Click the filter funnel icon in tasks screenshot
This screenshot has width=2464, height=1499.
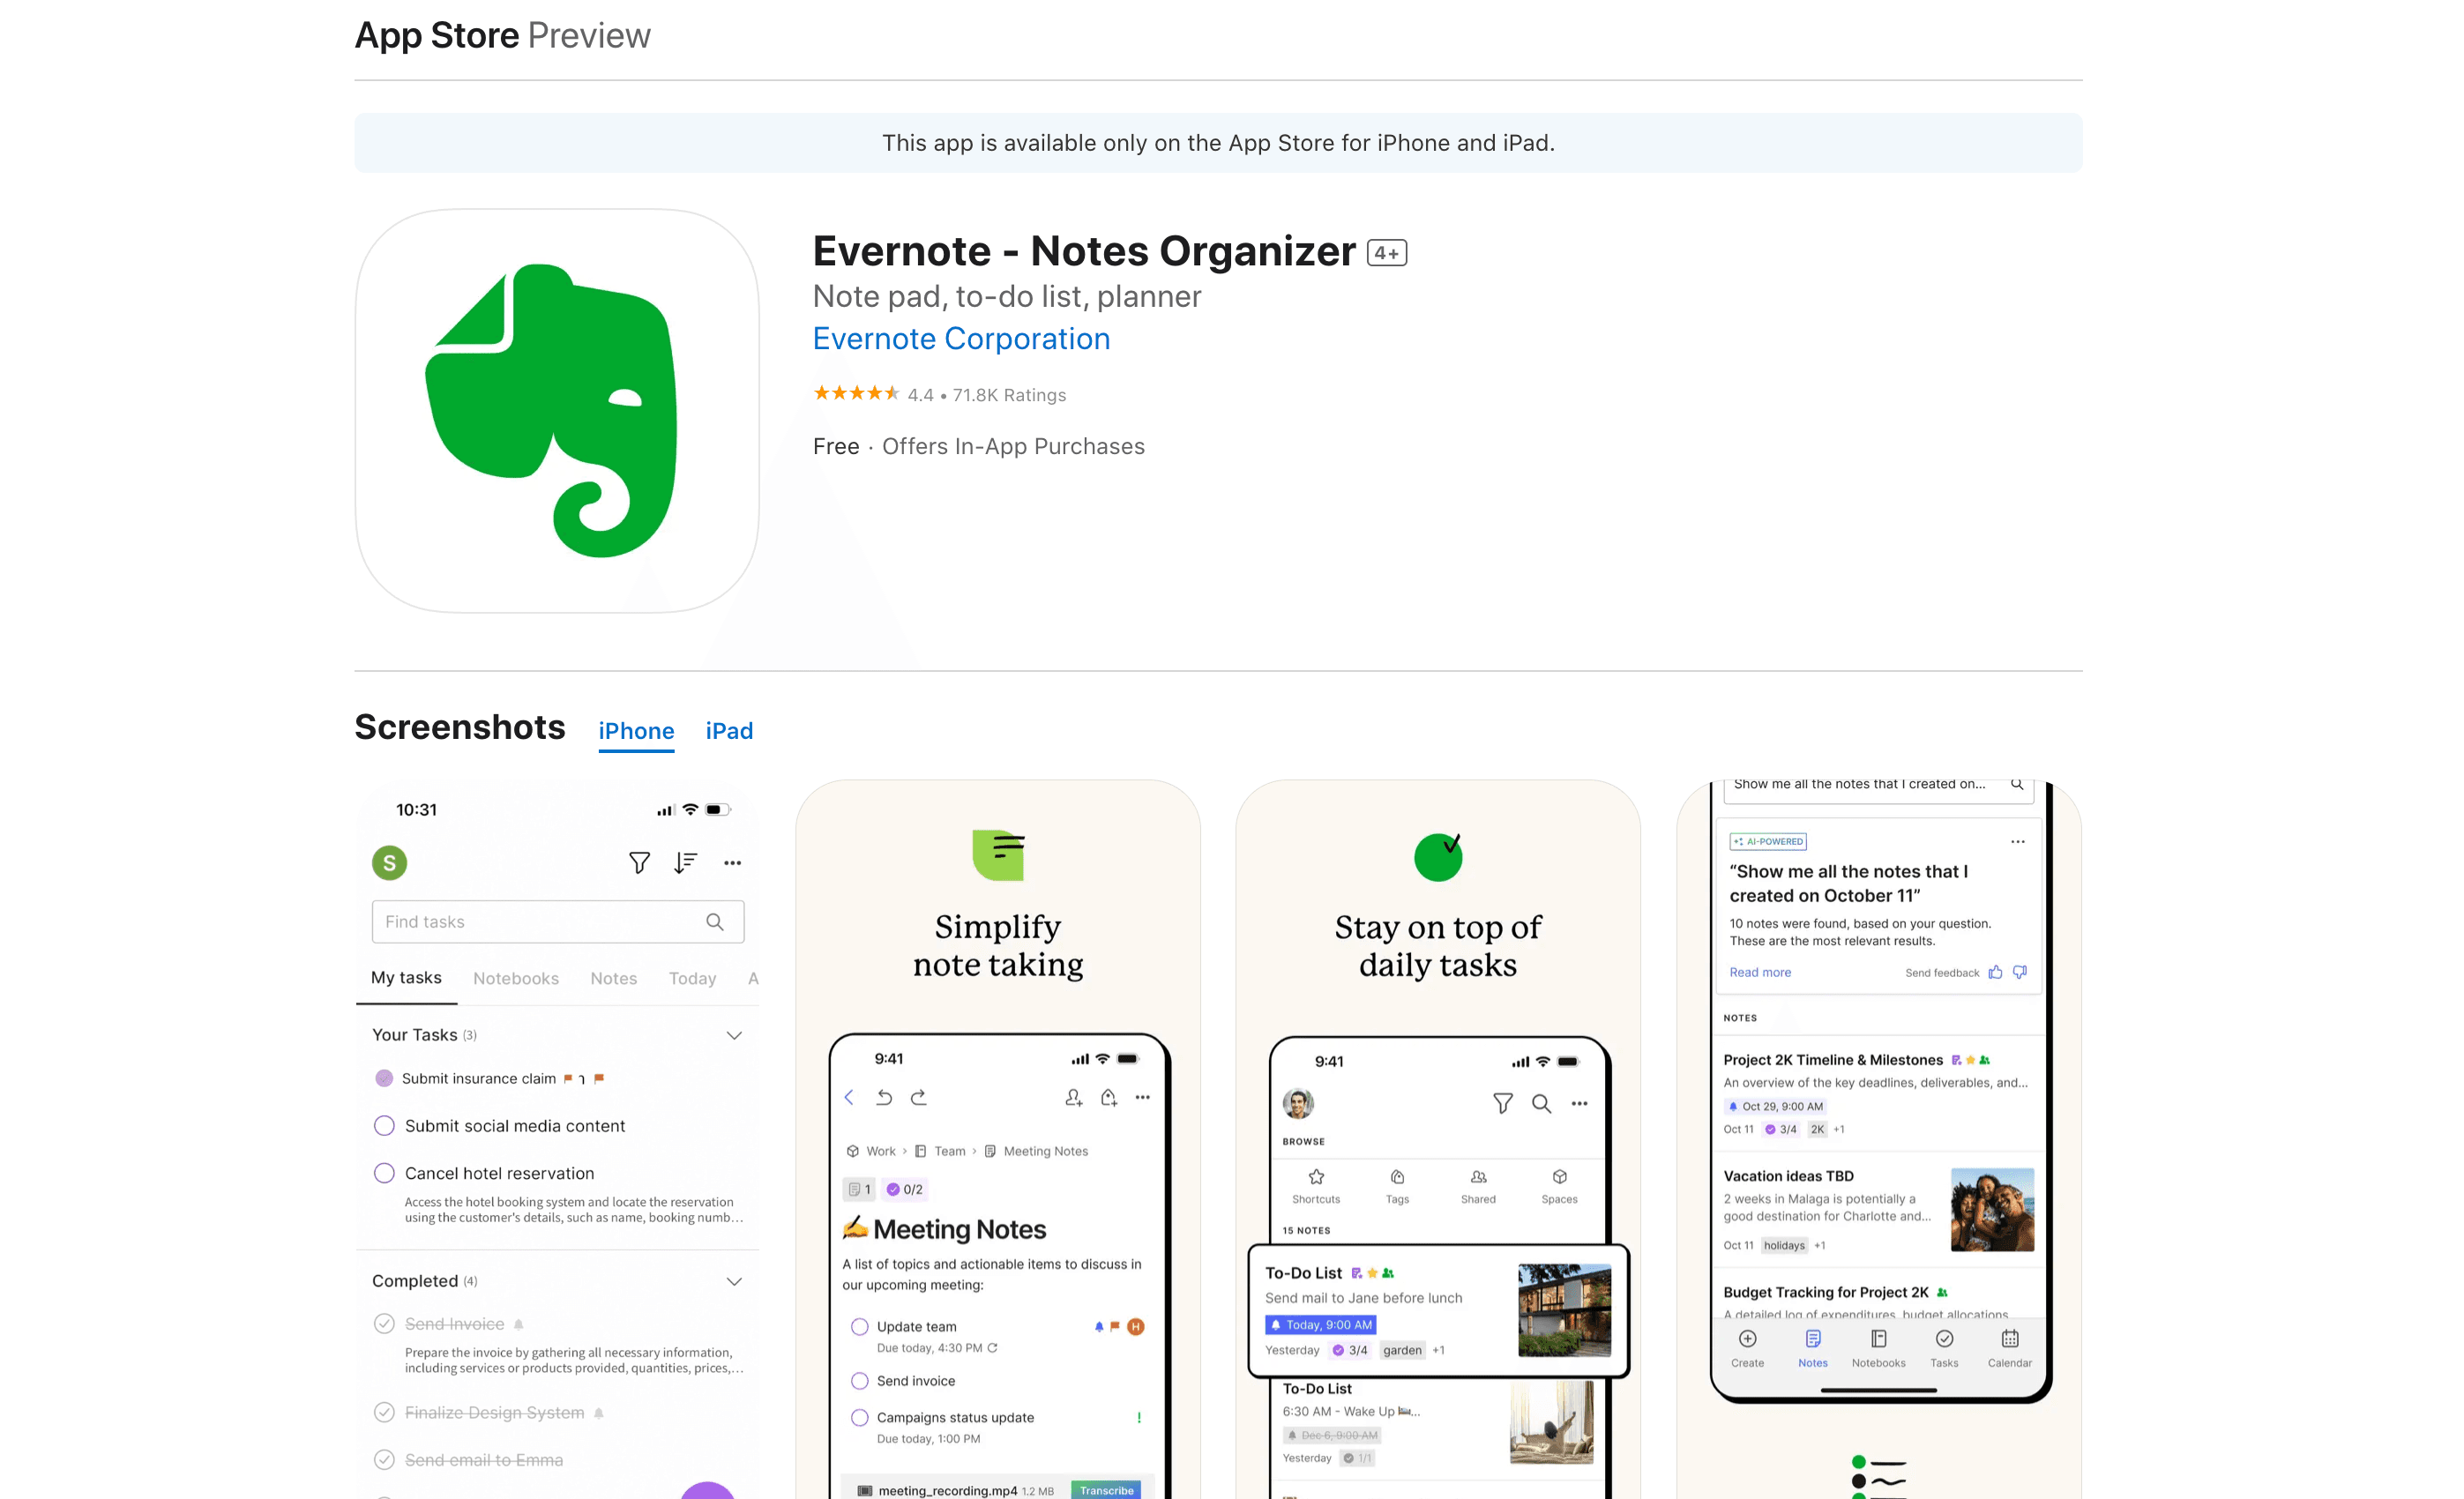639,863
